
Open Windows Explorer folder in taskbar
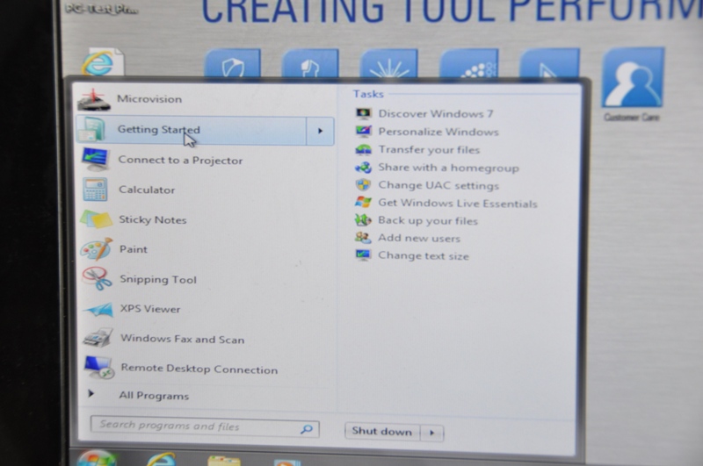pos(224,461)
